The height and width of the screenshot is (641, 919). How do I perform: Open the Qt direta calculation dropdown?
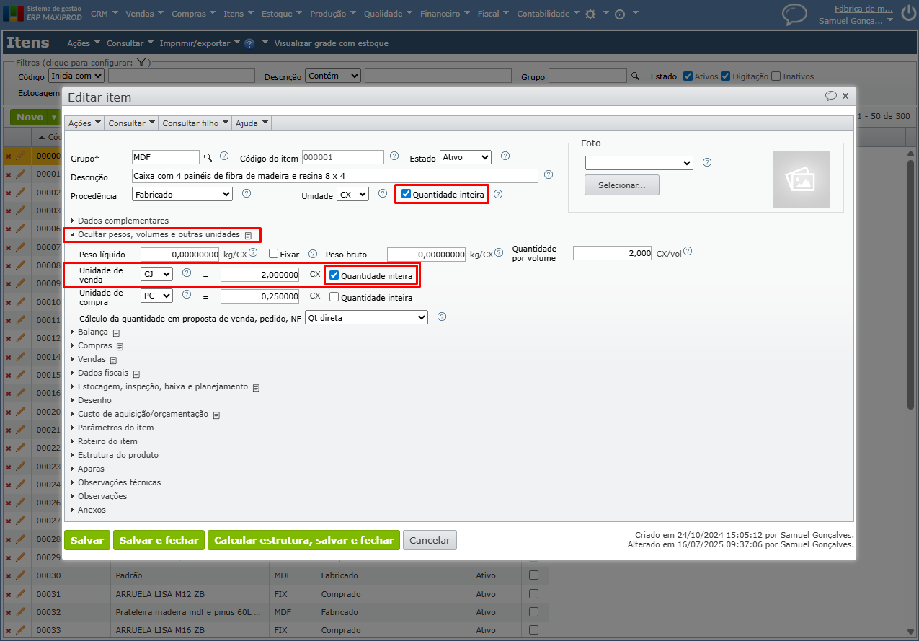(366, 317)
